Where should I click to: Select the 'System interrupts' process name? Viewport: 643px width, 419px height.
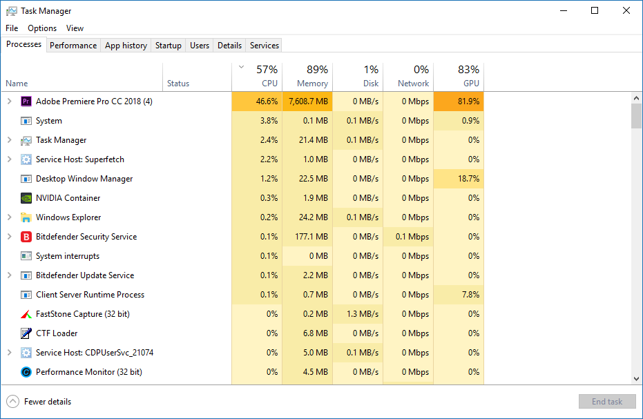pyautogui.click(x=68, y=256)
